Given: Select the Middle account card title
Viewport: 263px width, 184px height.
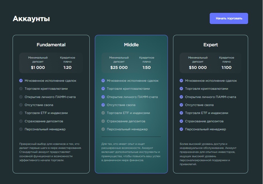Looking at the screenshot, I should [131, 45].
